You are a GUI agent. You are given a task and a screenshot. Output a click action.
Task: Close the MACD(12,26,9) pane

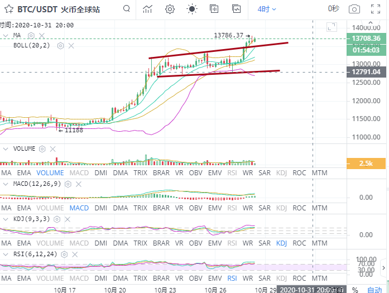pyautogui.click(x=78, y=184)
